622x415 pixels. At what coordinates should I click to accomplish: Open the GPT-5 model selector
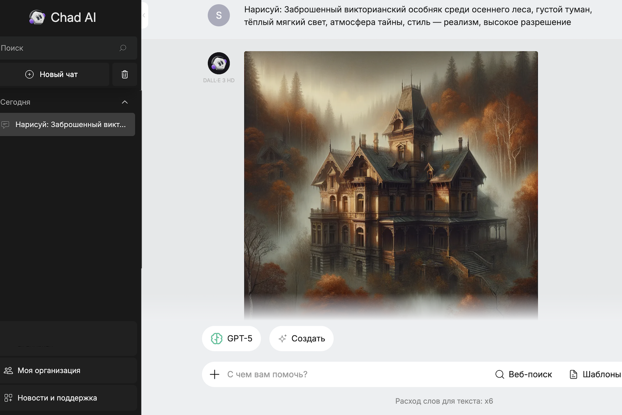pyautogui.click(x=231, y=339)
